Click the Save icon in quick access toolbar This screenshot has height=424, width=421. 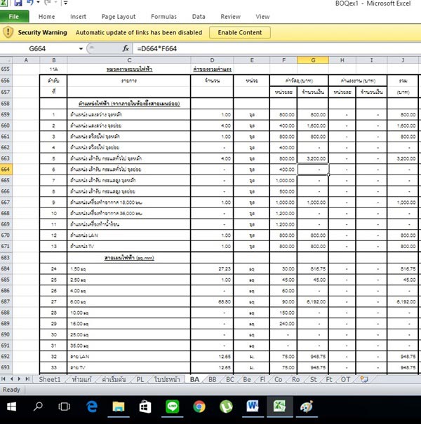pyautogui.click(x=18, y=3)
